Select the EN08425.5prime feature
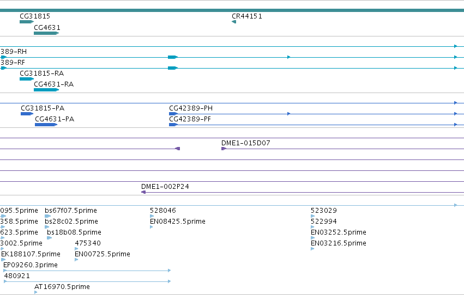The width and height of the screenshot is (464, 295). pos(152,227)
